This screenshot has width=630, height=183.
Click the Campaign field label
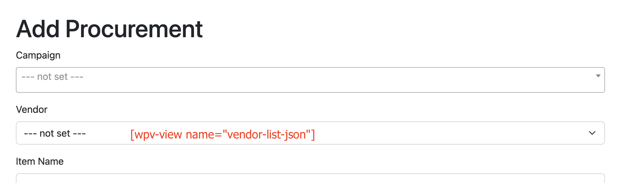[38, 55]
